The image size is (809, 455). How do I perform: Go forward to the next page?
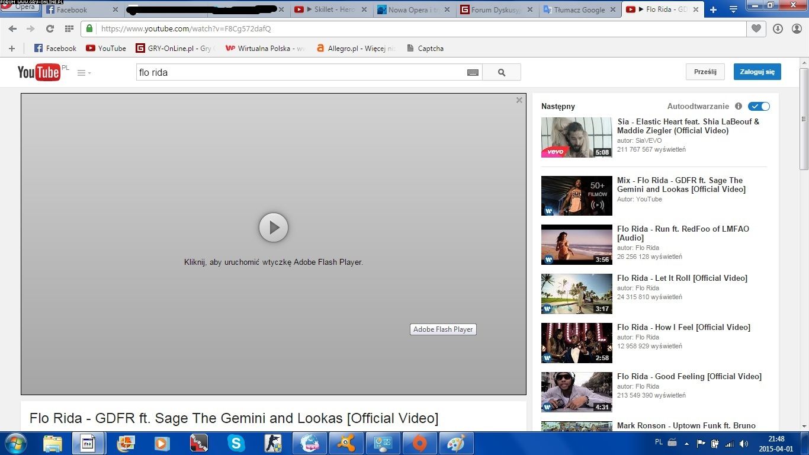click(x=31, y=28)
